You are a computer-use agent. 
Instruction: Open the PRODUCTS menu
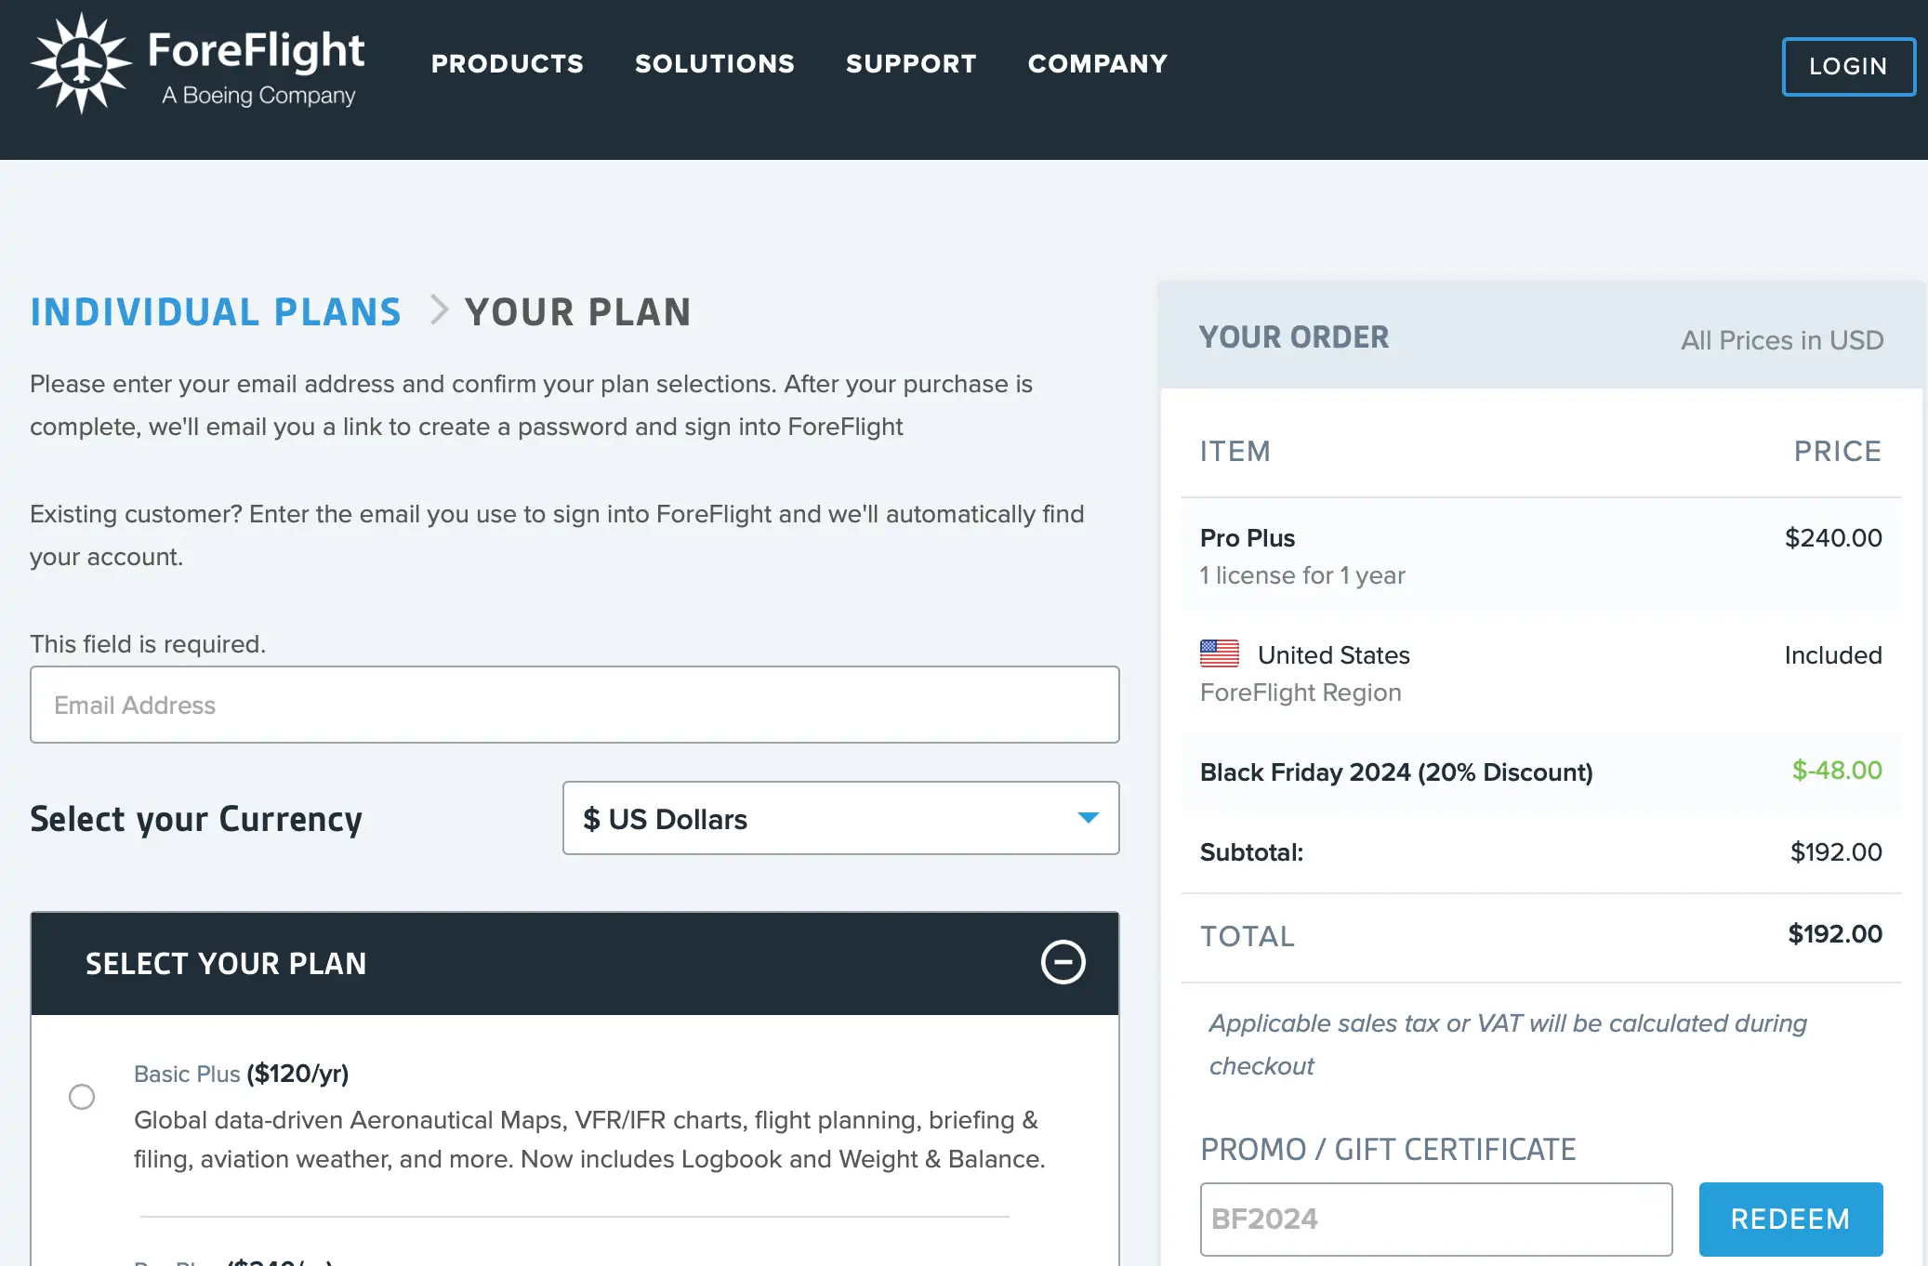click(507, 63)
